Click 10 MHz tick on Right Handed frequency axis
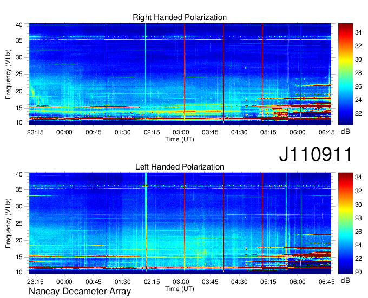This screenshot has width=368, height=298. pyautogui.click(x=19, y=123)
